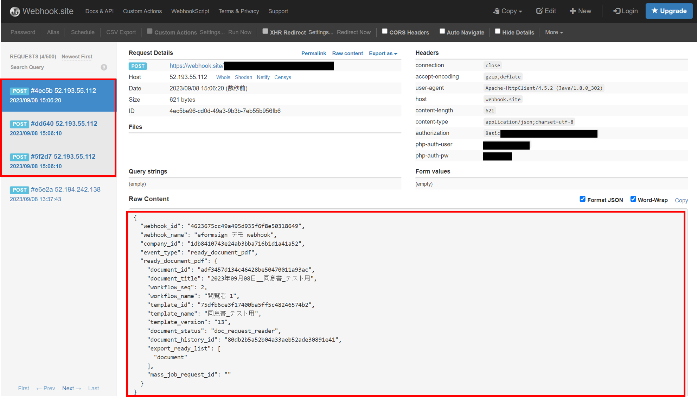Open Custom Actions Settings... link
This screenshot has width=697, height=397.
click(x=212, y=32)
